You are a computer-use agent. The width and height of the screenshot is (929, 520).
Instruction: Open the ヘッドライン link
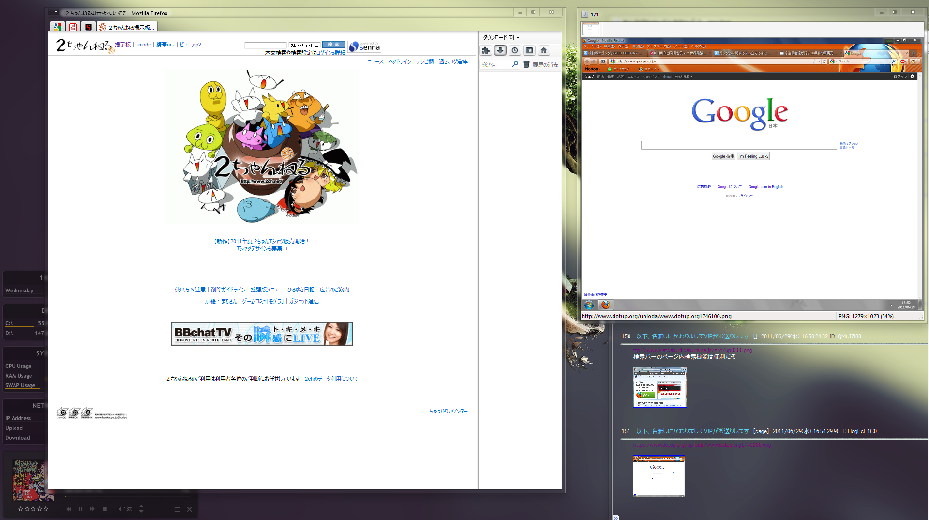tap(400, 61)
